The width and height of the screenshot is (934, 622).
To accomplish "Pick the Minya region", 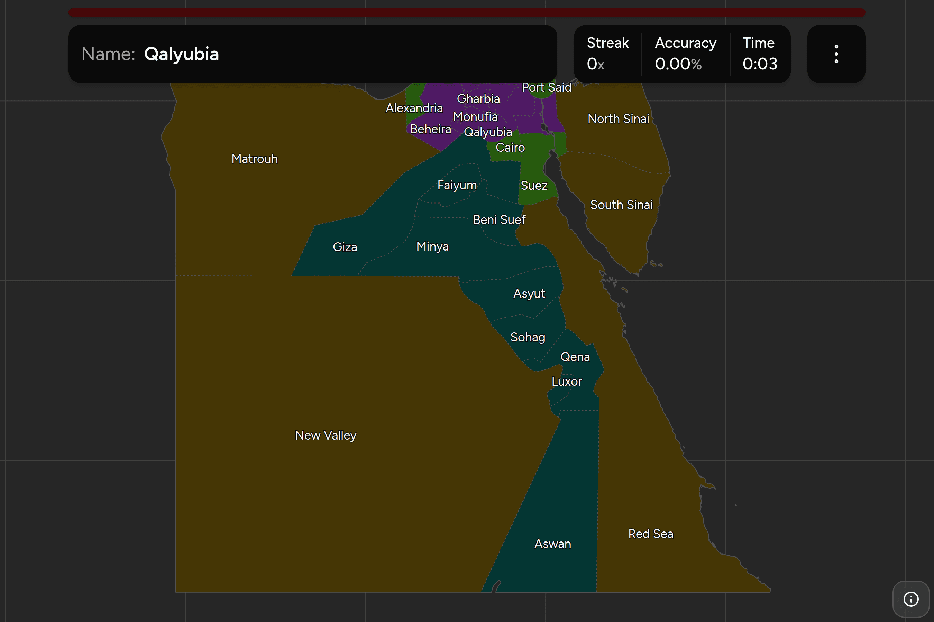I will 432,246.
